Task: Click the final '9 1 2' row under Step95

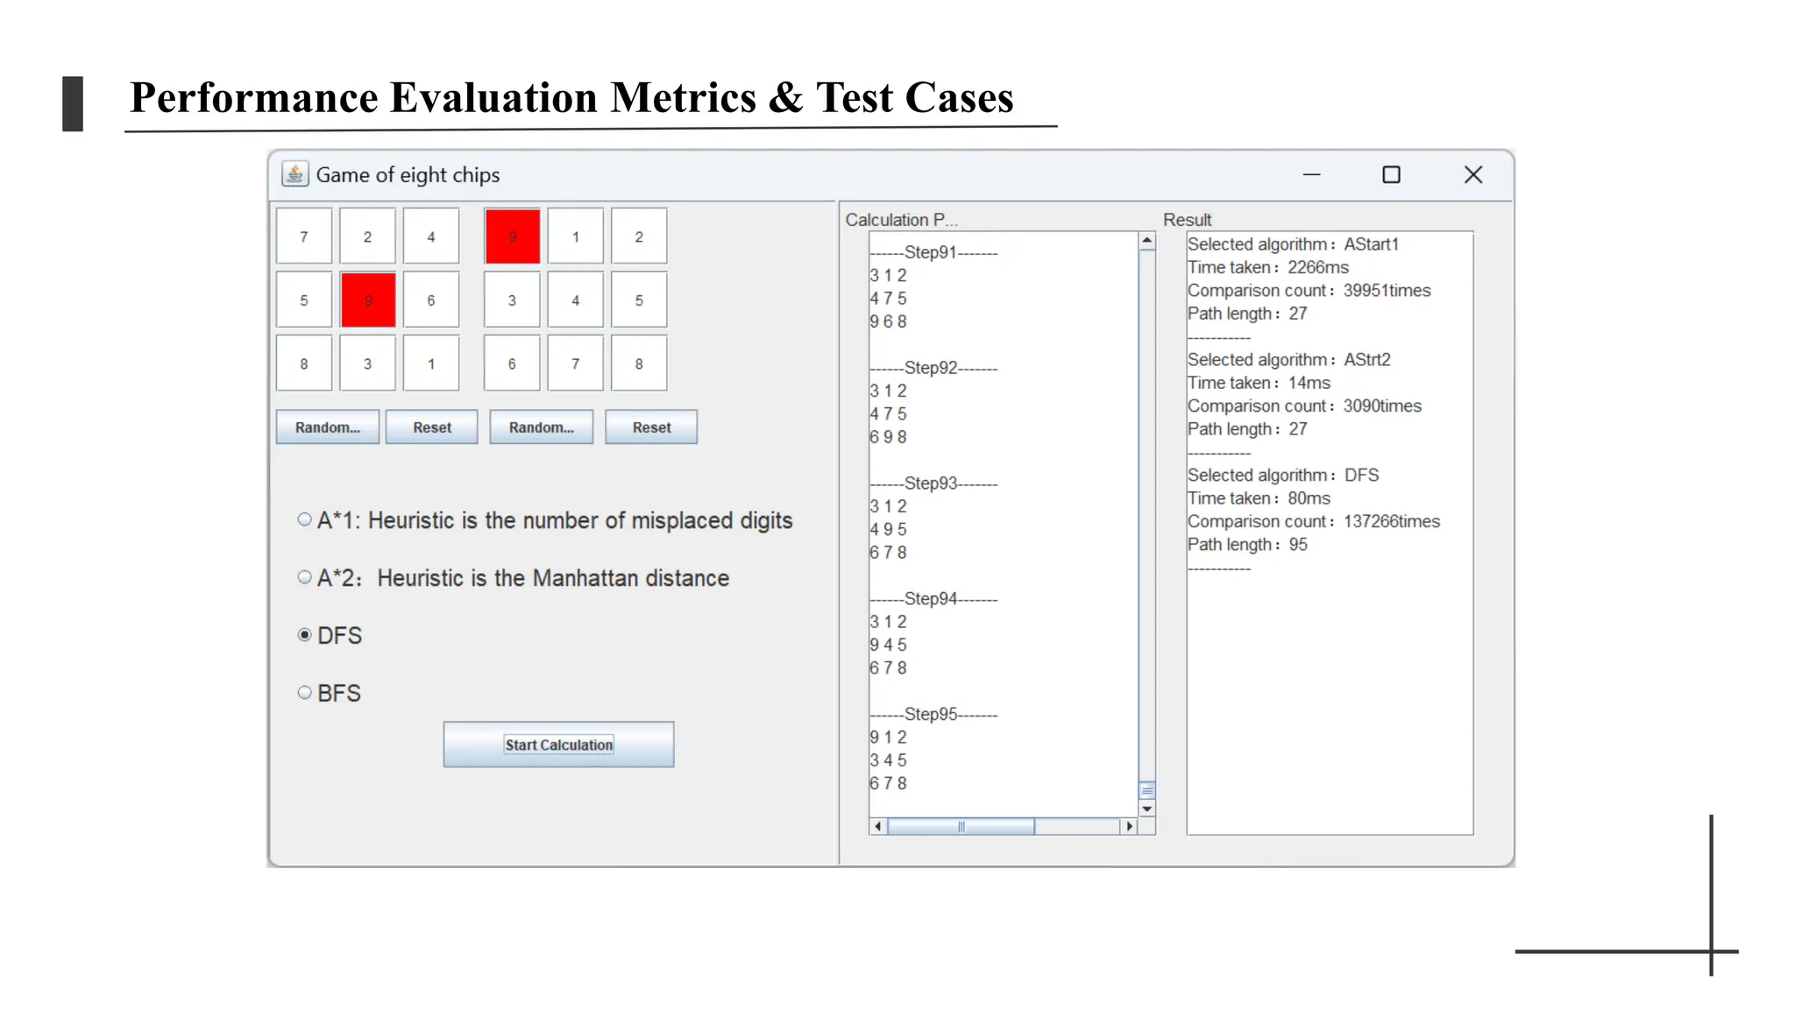Action: pyautogui.click(x=888, y=737)
